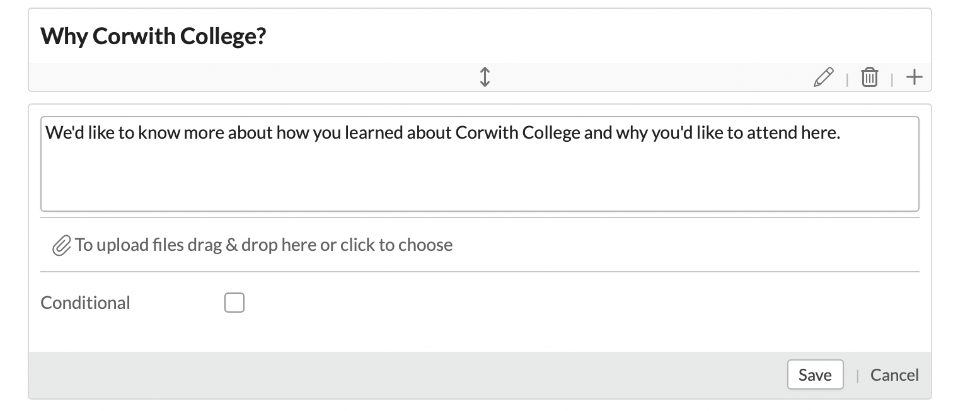Add a new item with the plus icon

(914, 78)
